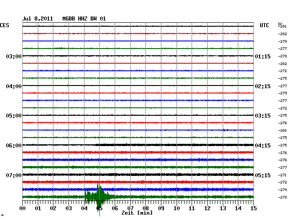Screen dimensions: 289x220
Task: Click the "04:00" local time label
Action: pos(14,86)
